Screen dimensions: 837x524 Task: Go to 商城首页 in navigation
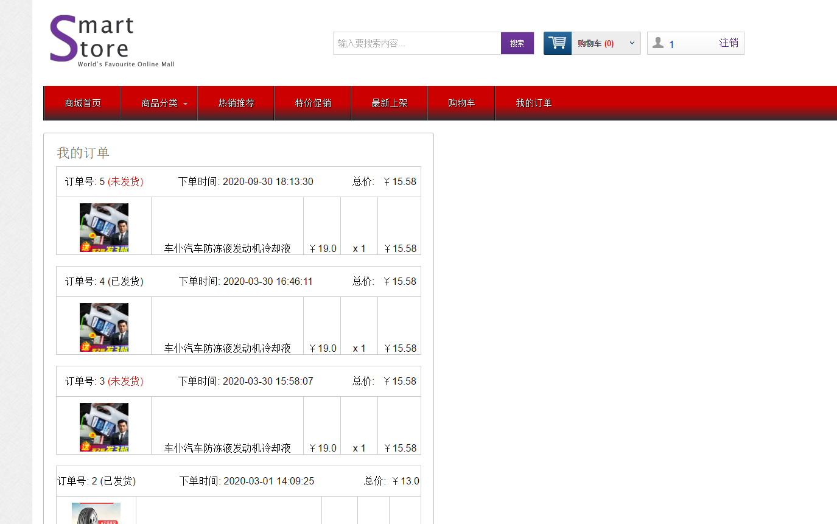83,103
